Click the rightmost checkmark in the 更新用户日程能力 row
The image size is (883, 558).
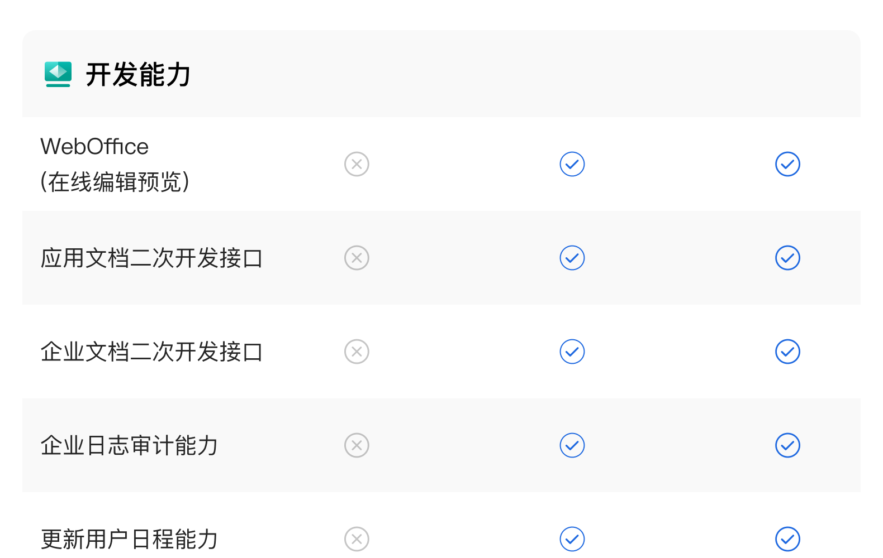787,539
